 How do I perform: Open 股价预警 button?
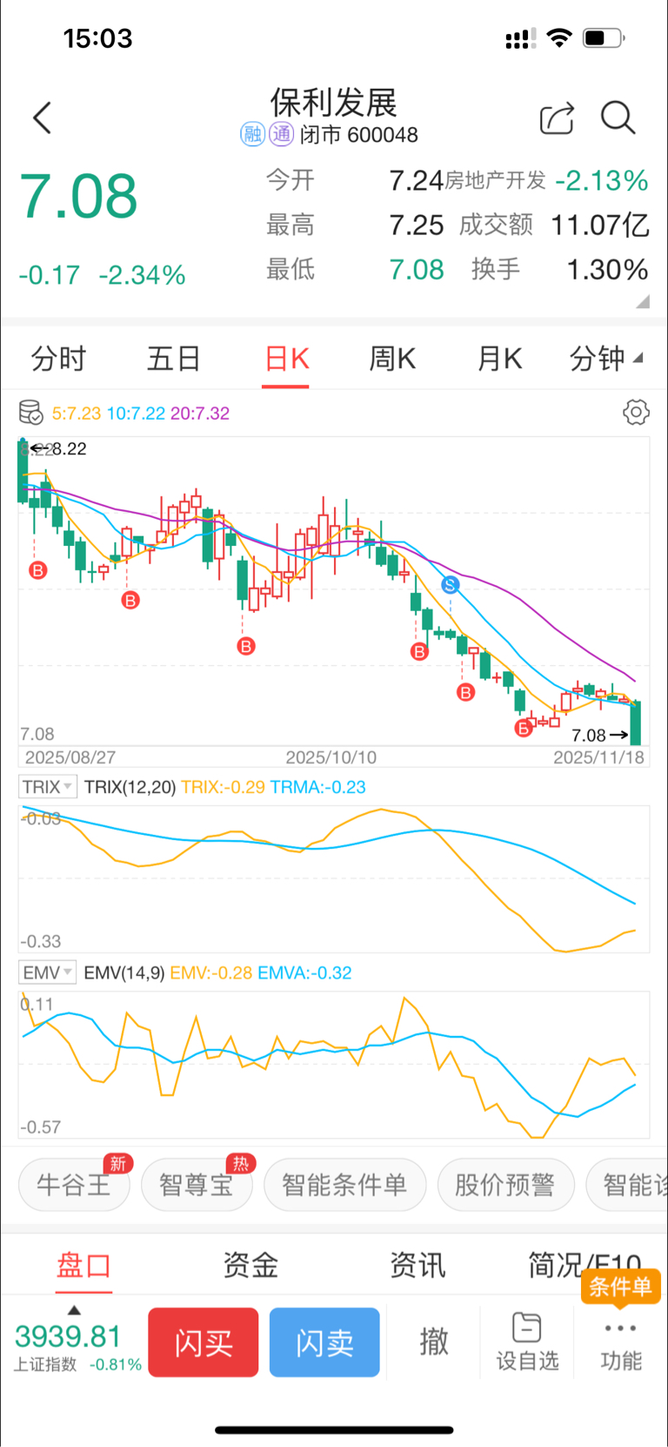click(505, 1184)
